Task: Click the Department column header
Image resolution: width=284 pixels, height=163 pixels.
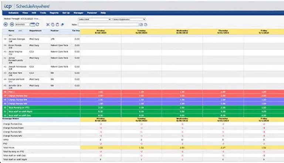Action: [x=35, y=31]
